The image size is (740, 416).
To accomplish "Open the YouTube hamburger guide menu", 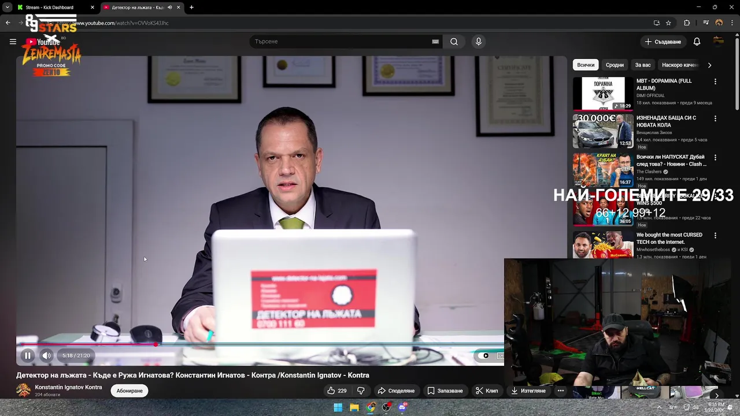I will (x=13, y=42).
